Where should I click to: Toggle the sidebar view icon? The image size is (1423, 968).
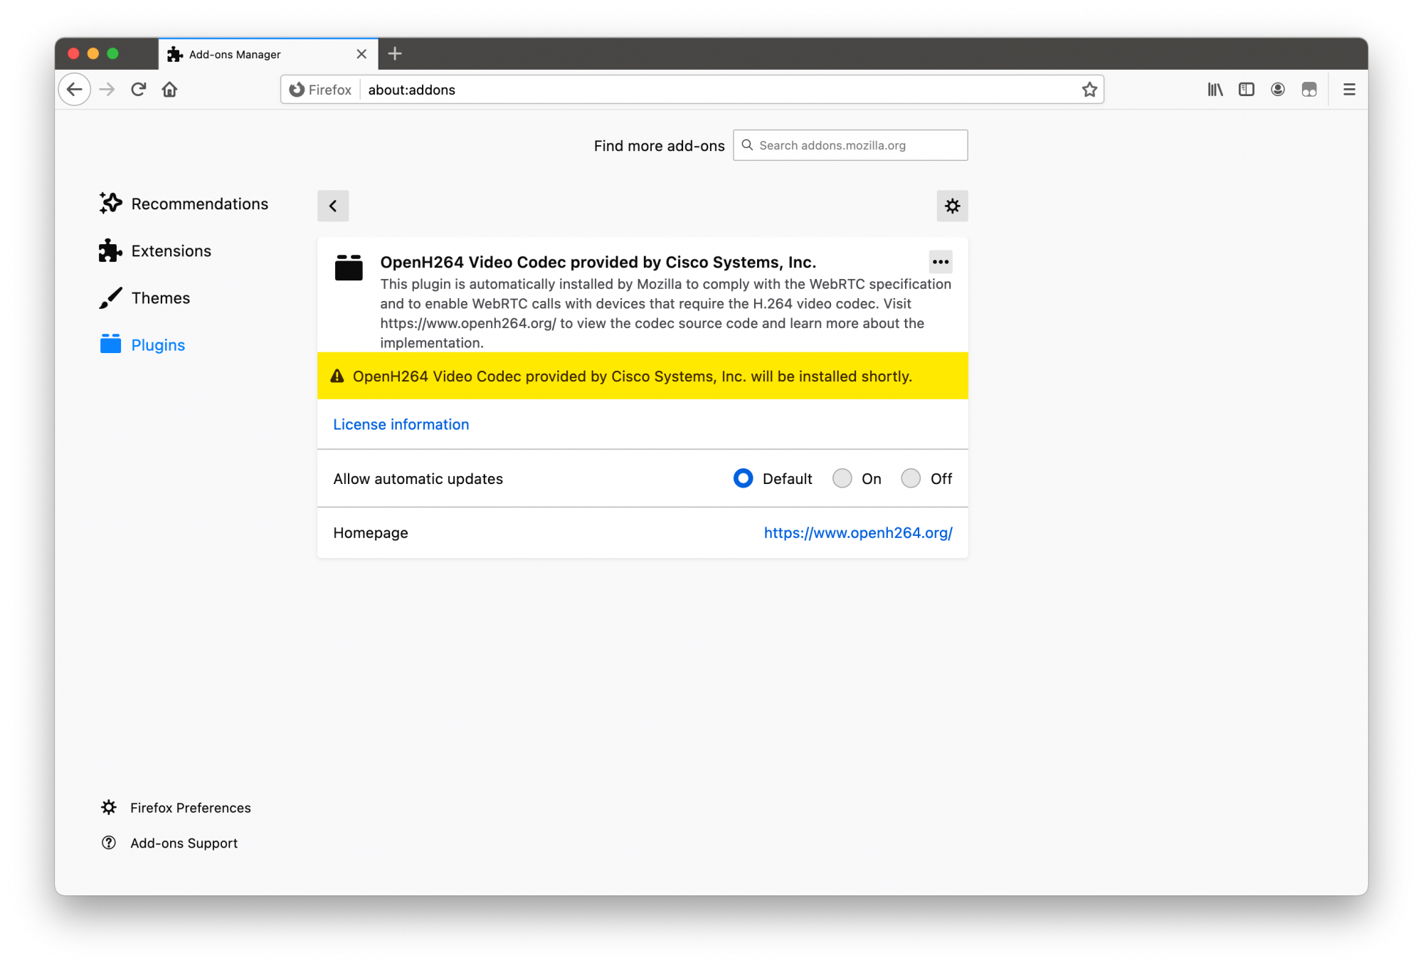coord(1247,90)
